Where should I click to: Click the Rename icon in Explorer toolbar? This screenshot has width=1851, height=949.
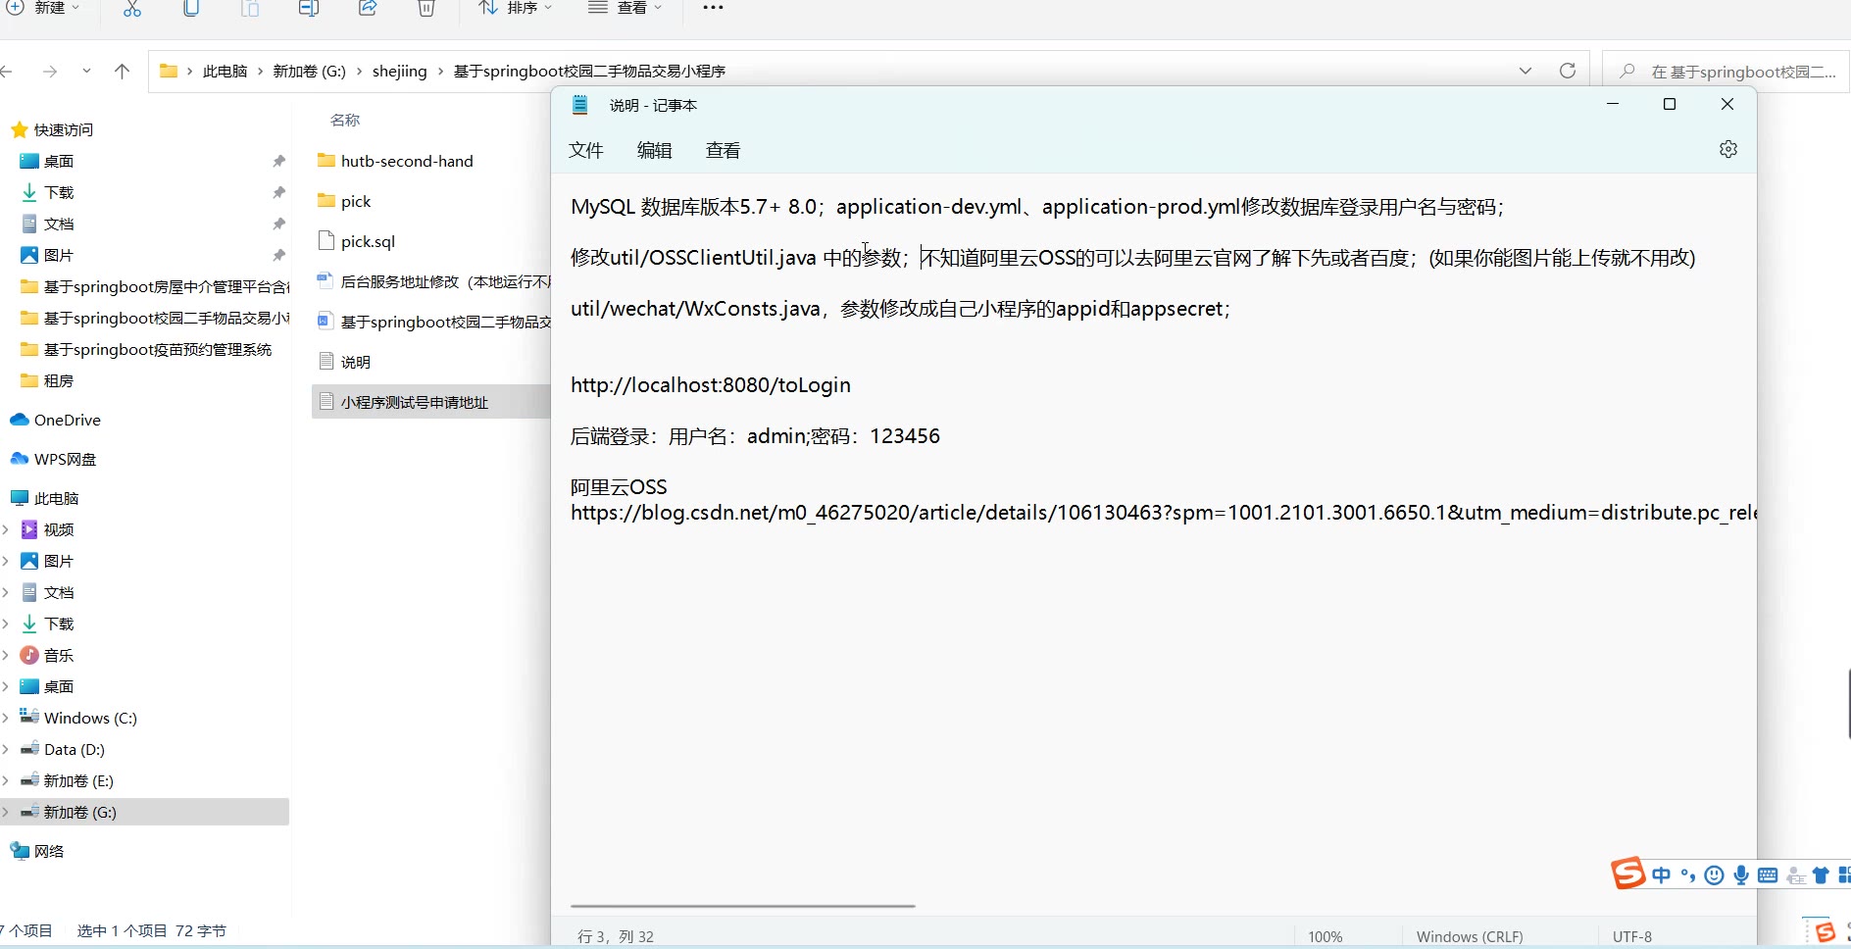pyautogui.click(x=309, y=9)
